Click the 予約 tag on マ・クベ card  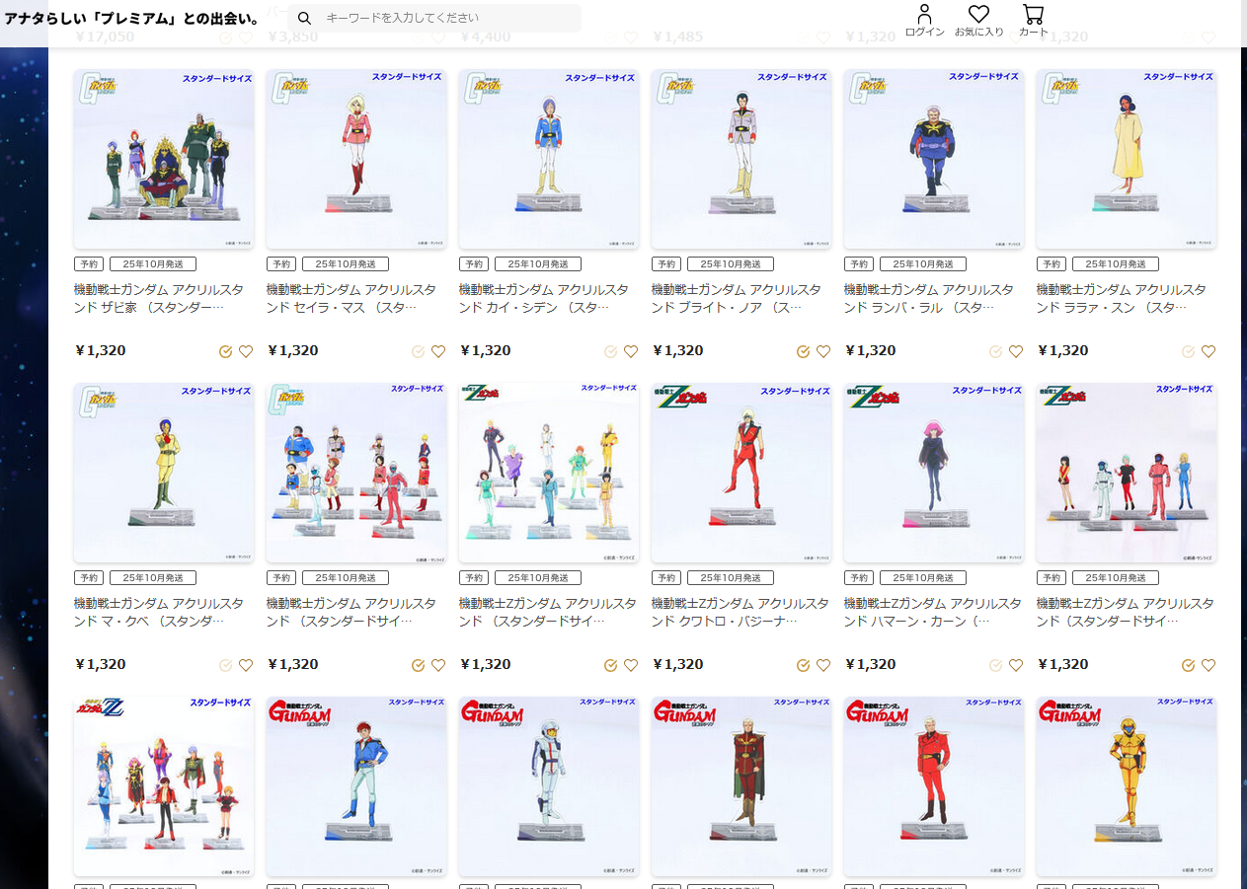click(x=88, y=578)
